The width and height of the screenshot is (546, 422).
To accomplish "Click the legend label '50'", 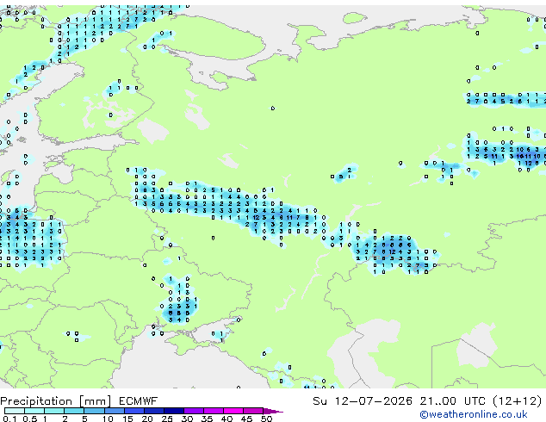I will point(266,419).
